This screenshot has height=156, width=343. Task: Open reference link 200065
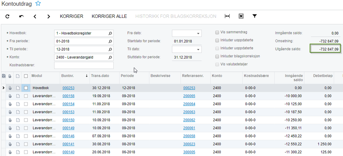coord(189,96)
